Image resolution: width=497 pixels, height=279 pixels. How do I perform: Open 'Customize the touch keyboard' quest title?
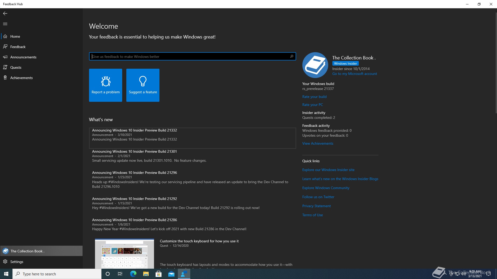point(199,241)
